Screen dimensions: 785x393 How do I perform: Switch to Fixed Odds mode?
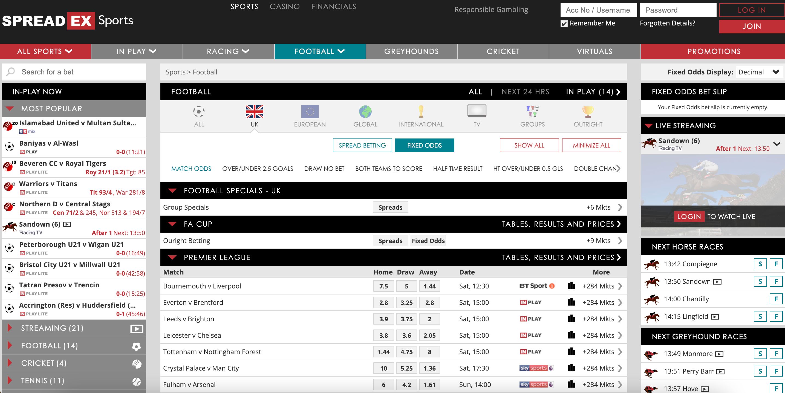pos(424,145)
